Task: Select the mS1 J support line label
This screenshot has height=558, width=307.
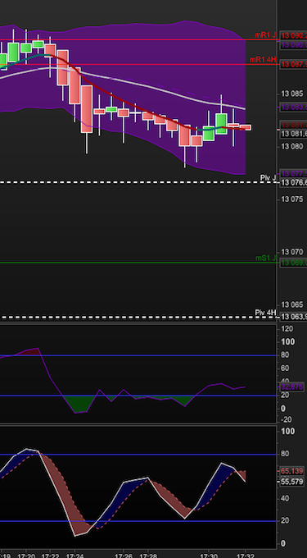Action: 265,258
